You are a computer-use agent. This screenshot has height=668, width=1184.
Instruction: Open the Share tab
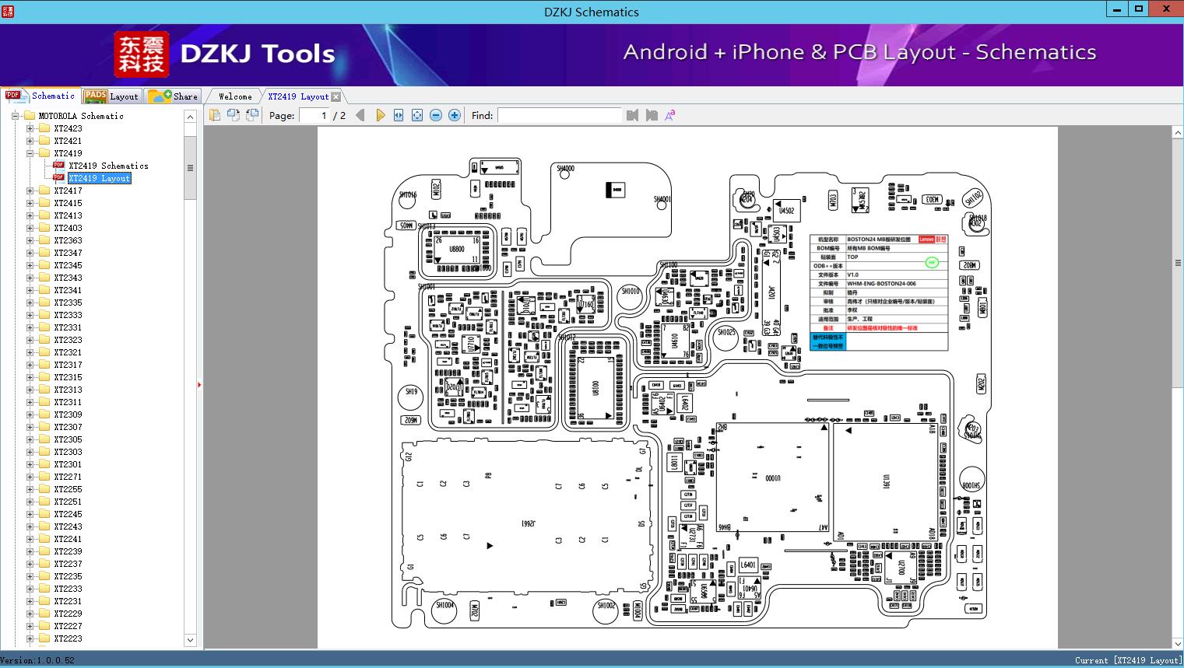tap(173, 96)
